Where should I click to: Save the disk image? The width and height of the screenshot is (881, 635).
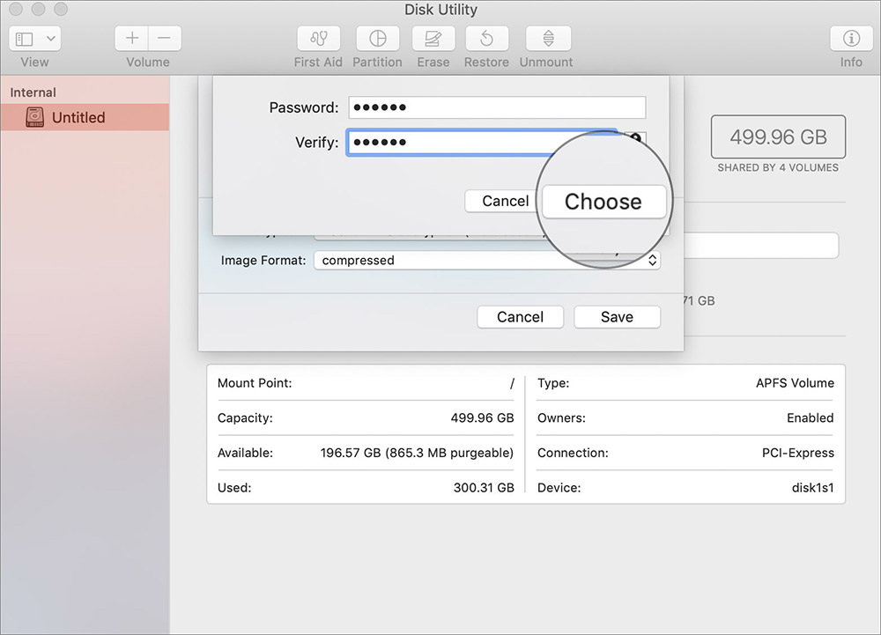click(x=617, y=316)
